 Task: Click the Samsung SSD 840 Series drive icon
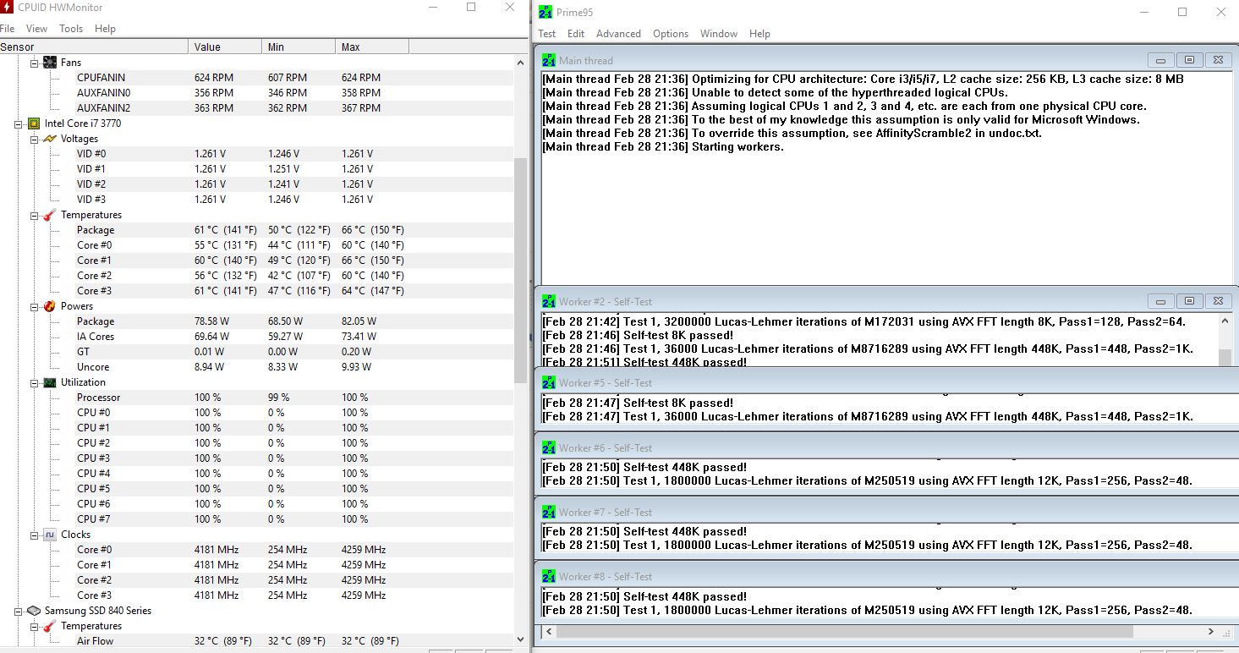coord(34,611)
